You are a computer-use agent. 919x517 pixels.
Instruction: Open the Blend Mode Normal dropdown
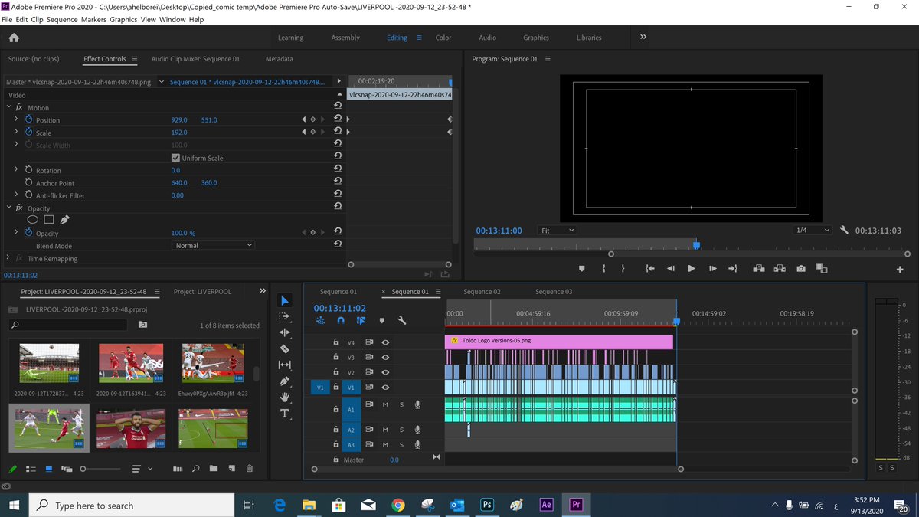(213, 245)
